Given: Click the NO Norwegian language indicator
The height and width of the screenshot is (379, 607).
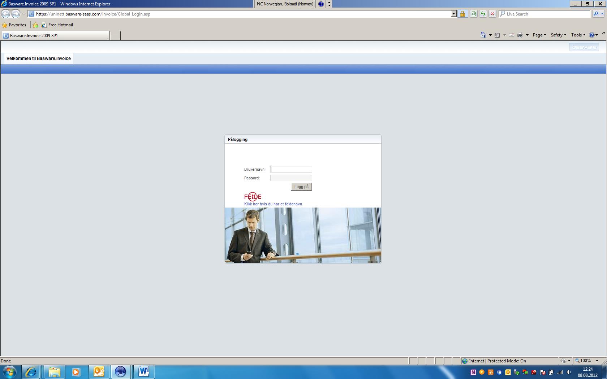Looking at the screenshot, I should (x=285, y=4).
